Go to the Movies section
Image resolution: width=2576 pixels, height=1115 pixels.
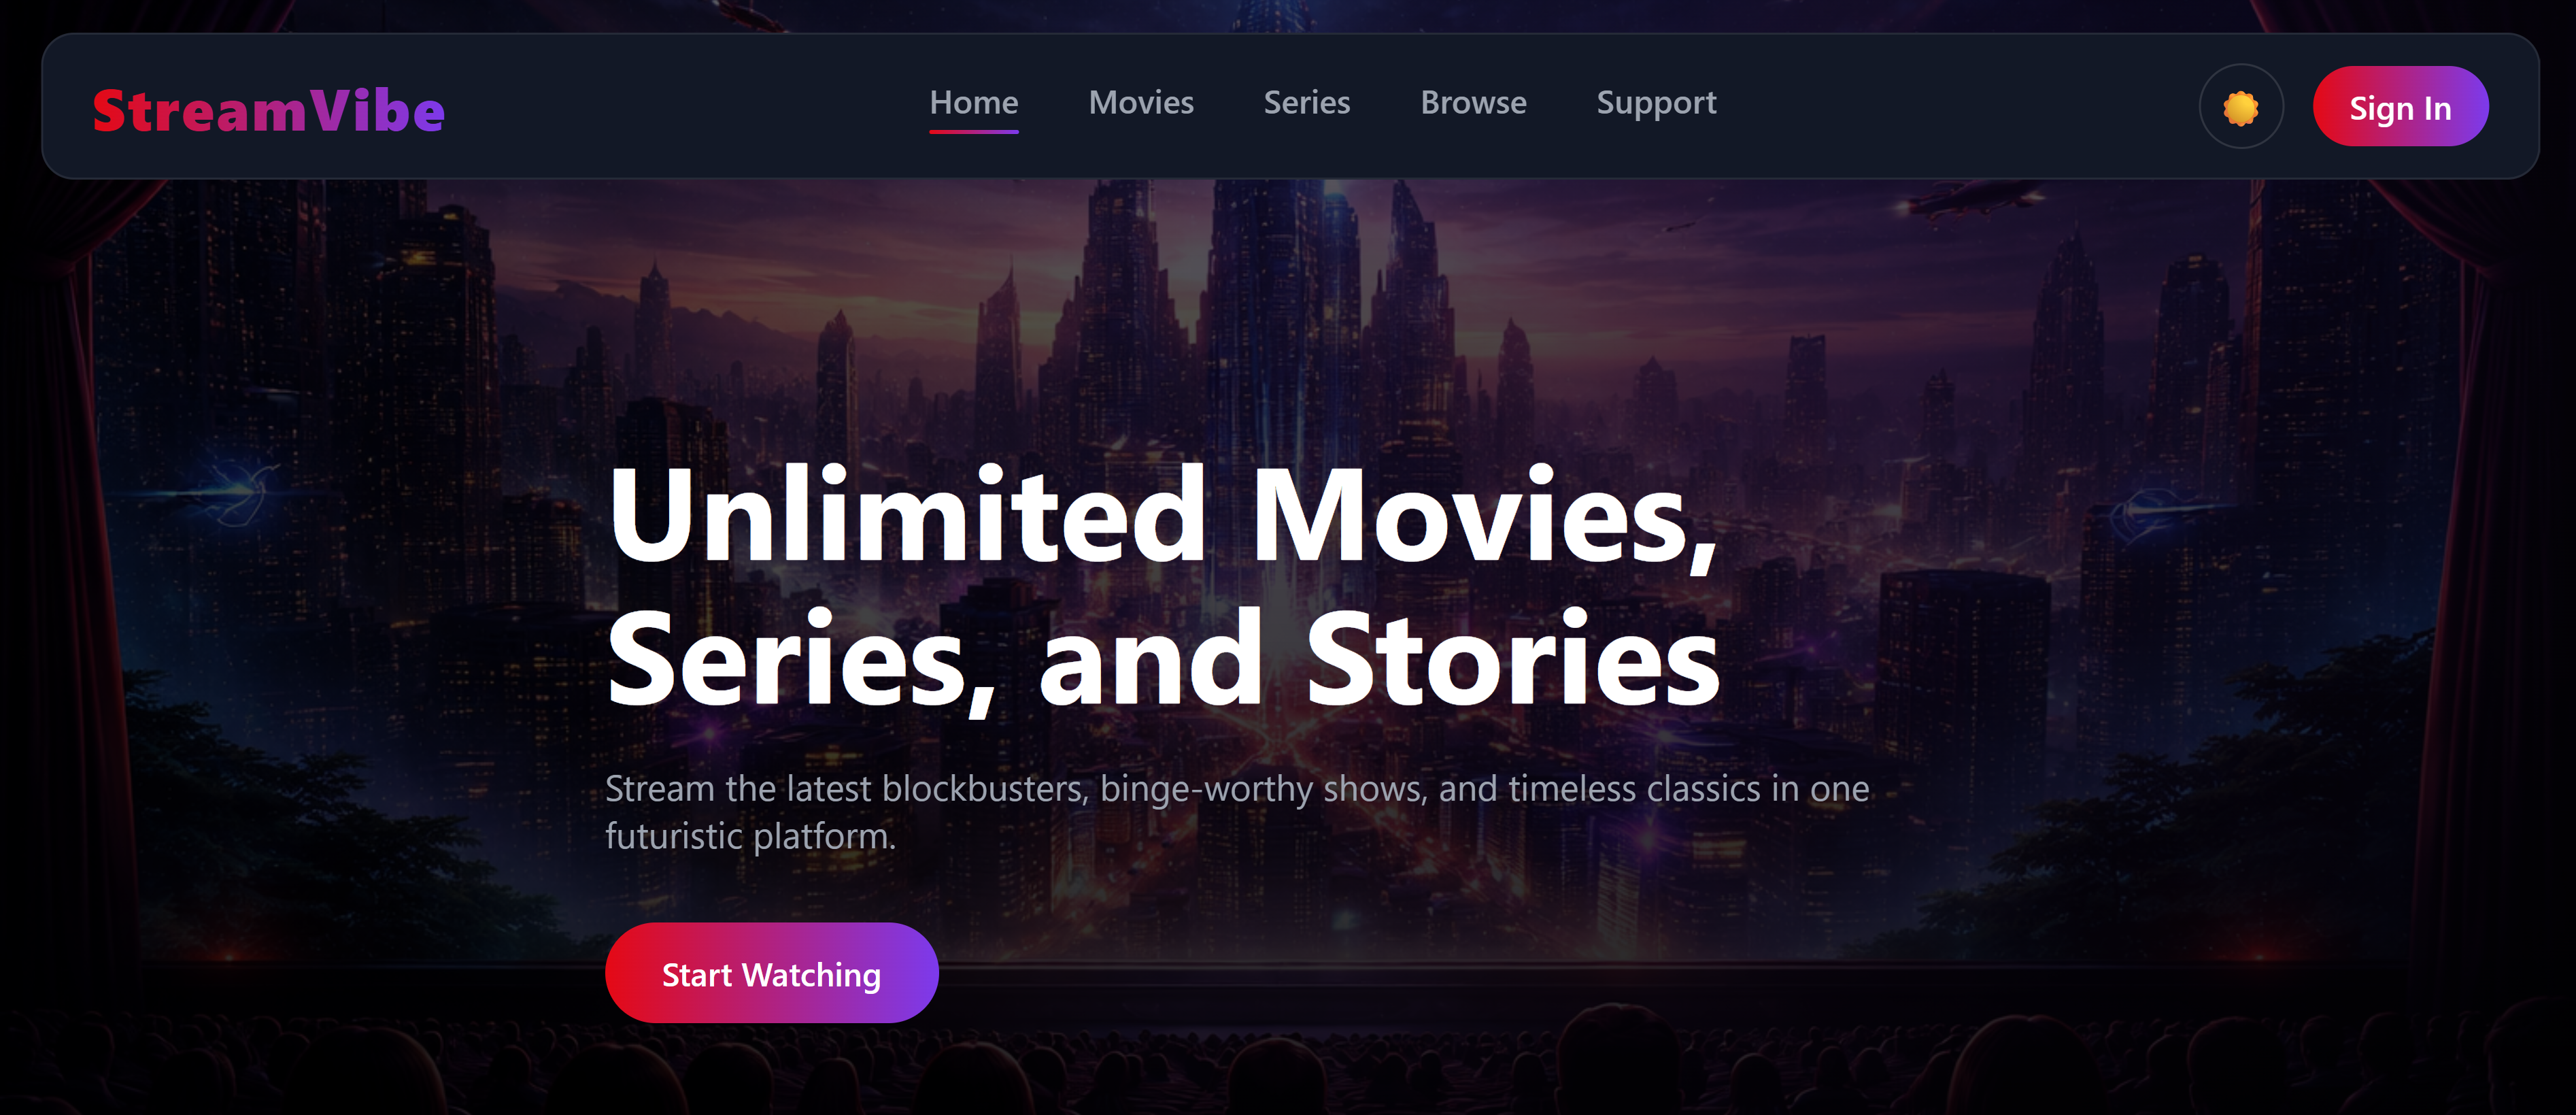pos(1141,103)
